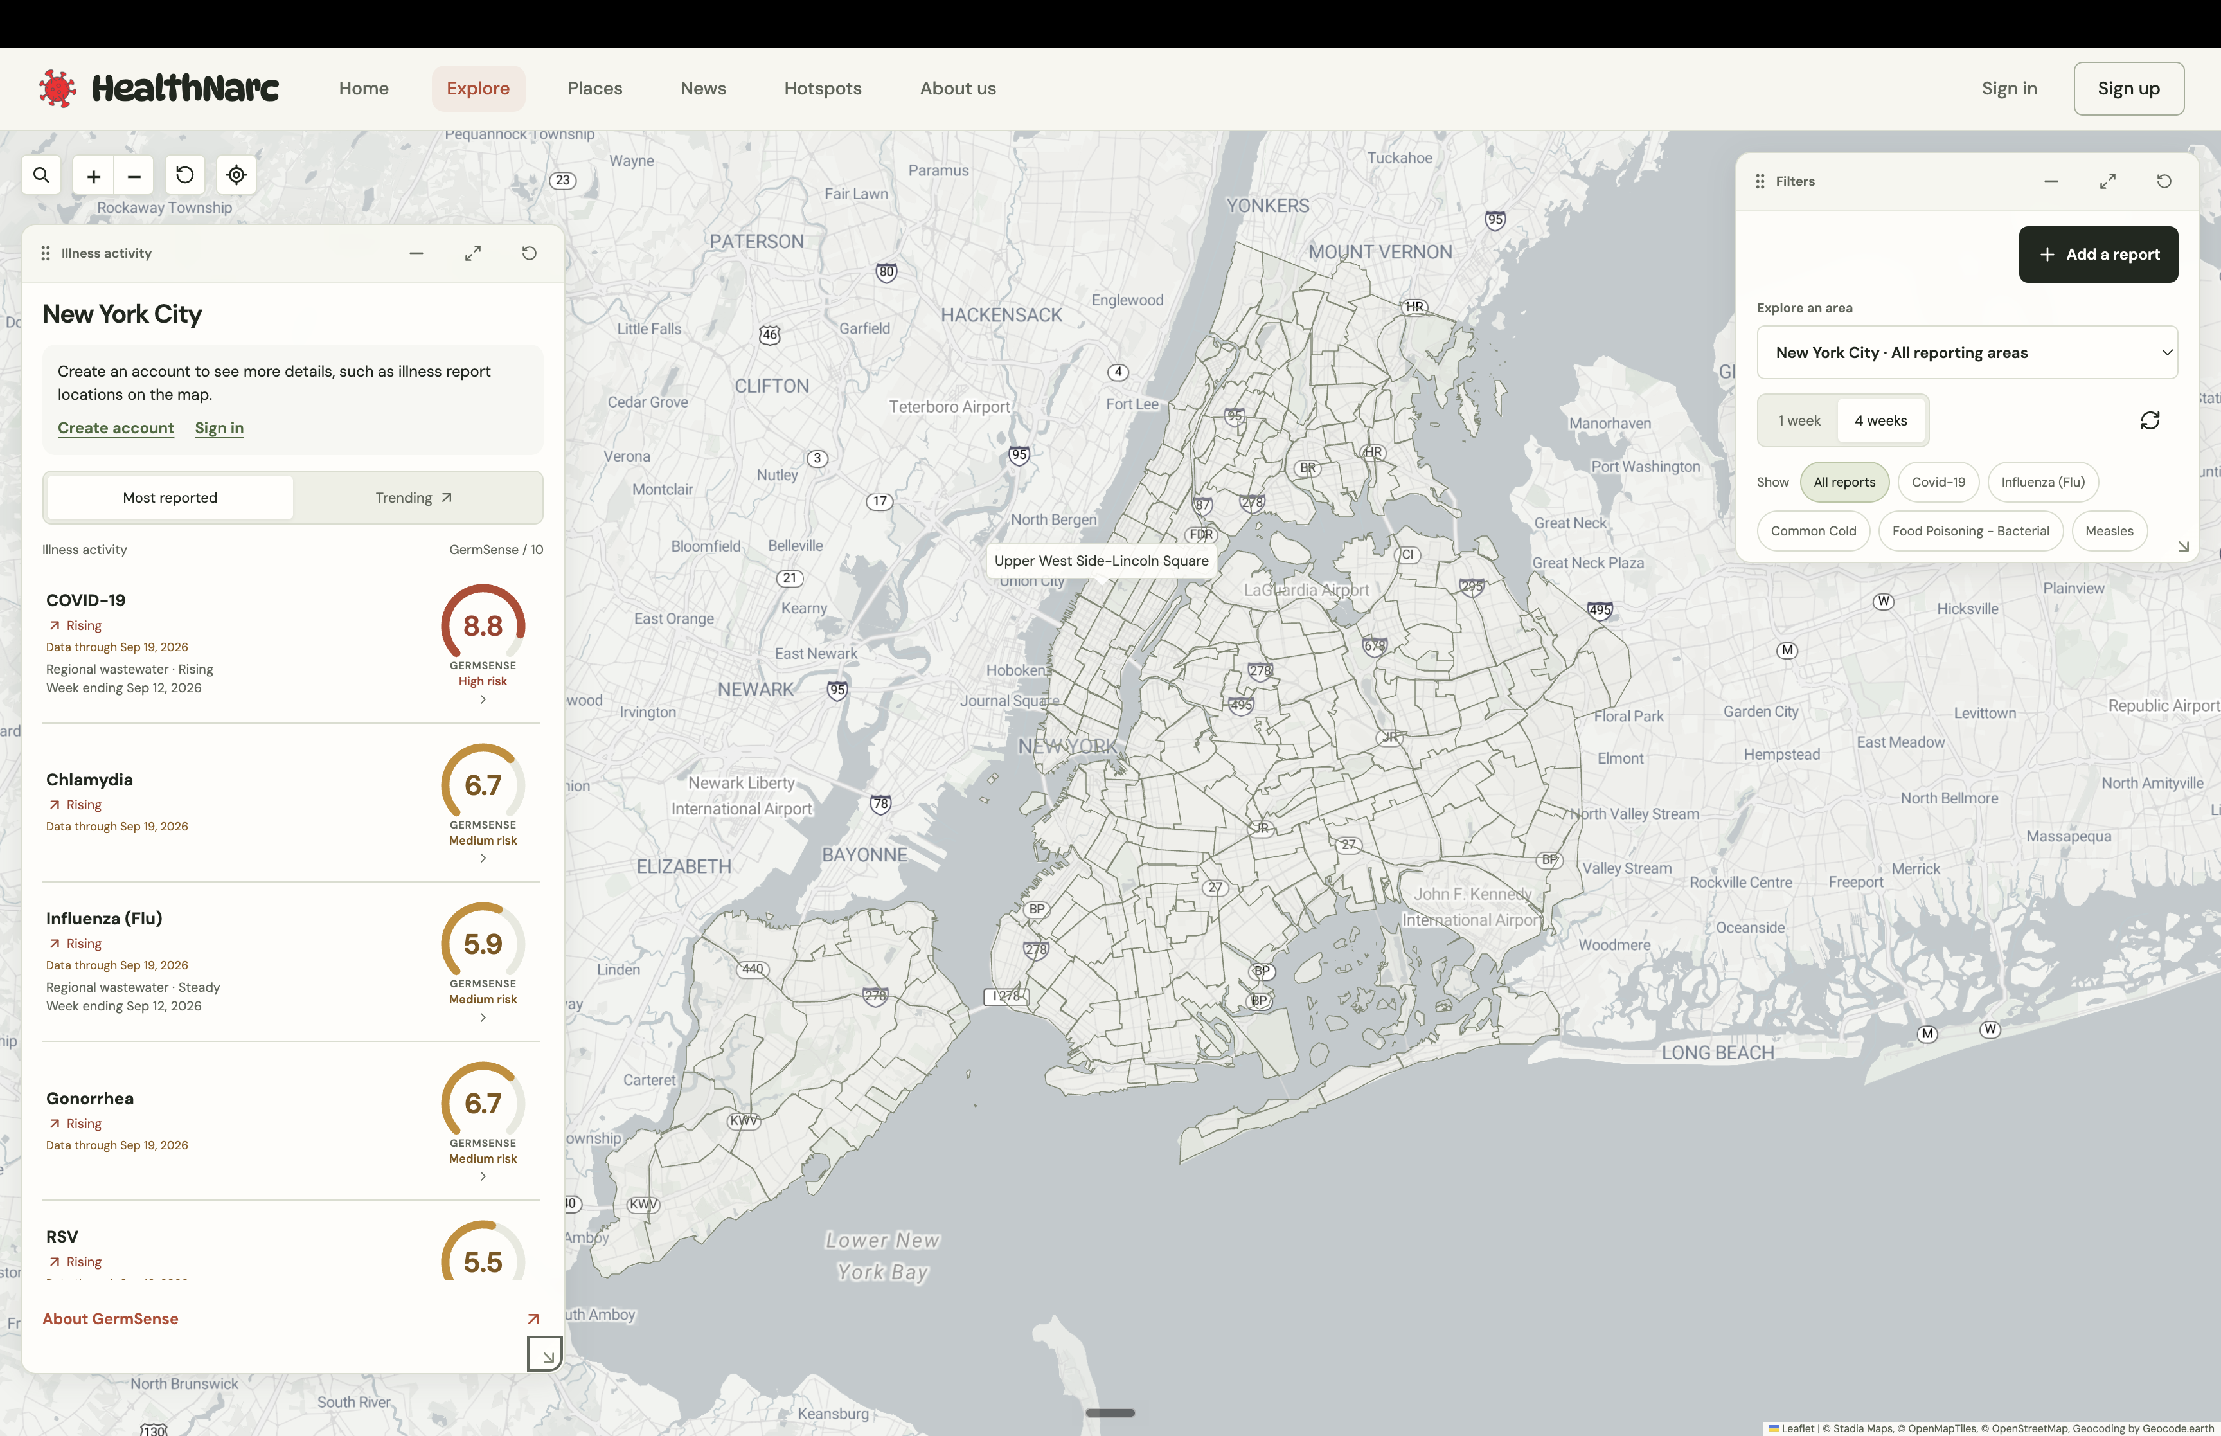The width and height of the screenshot is (2221, 1436).
Task: Select the 4 weeks time range
Action: point(1881,420)
